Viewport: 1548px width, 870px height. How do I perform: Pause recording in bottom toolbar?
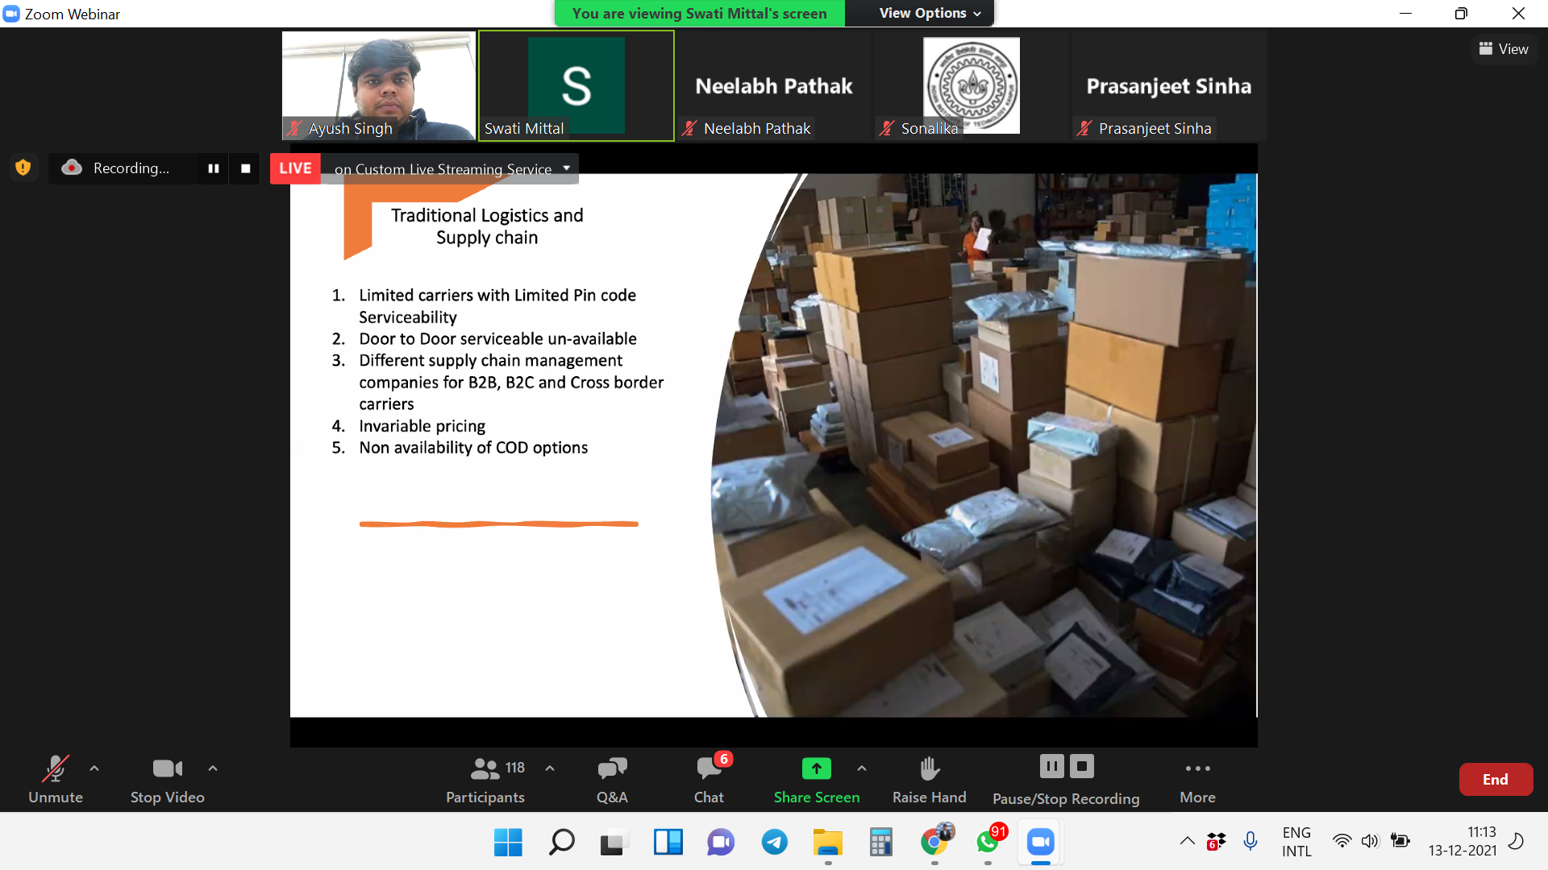pyautogui.click(x=1052, y=766)
